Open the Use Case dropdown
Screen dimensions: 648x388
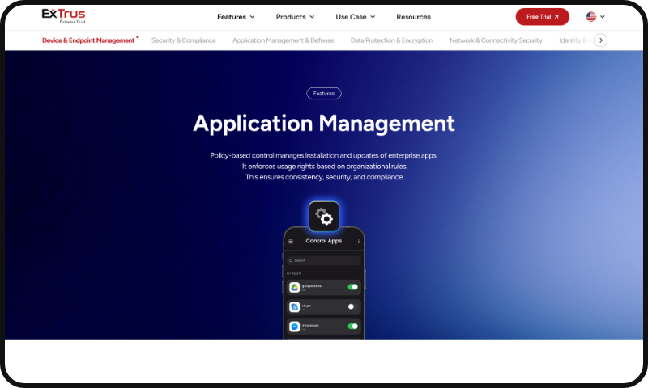tap(356, 17)
